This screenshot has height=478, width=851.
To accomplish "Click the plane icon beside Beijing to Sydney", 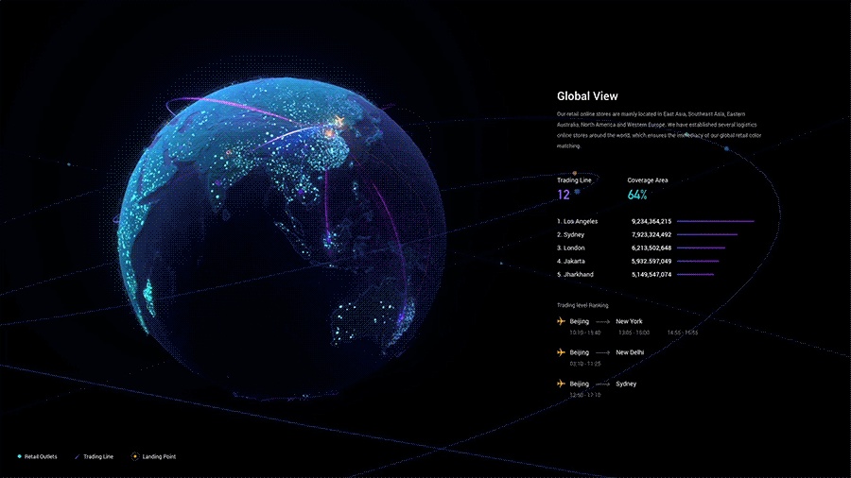I will pos(561,384).
